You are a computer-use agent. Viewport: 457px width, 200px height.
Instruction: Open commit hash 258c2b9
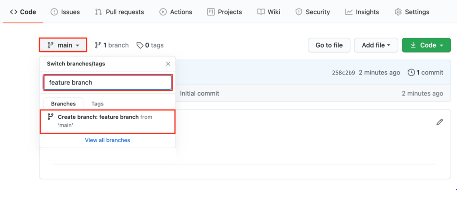pyautogui.click(x=343, y=73)
